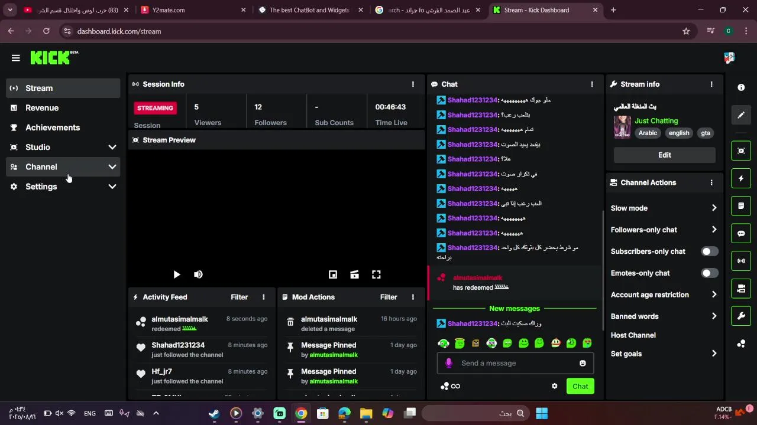
Task: Open Chat panel three-dot menu
Action: [592, 84]
